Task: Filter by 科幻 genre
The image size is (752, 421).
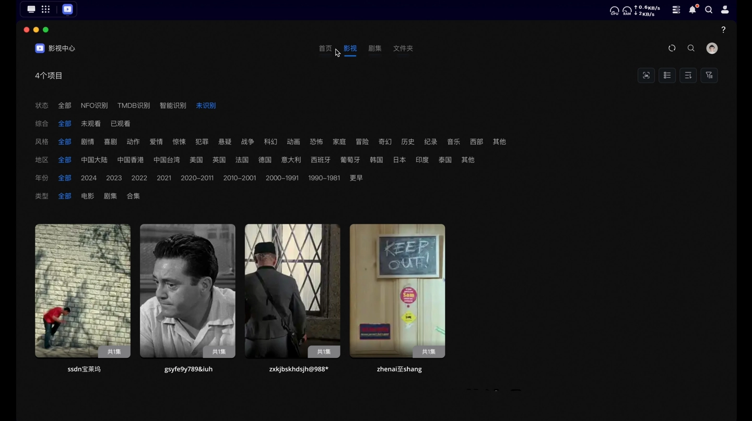Action: coord(271,142)
